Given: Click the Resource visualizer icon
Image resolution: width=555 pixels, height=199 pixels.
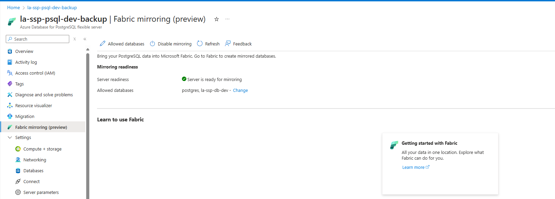Looking at the screenshot, I should tap(10, 106).
